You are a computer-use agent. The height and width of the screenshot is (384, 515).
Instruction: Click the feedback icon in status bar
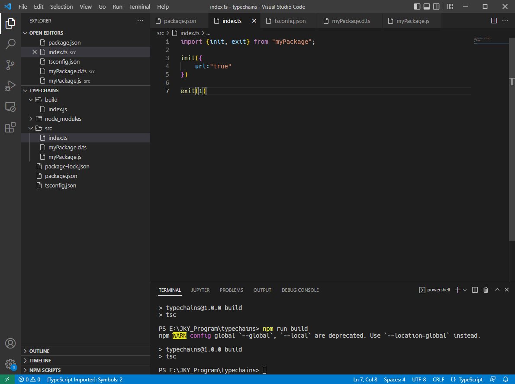coord(492,379)
